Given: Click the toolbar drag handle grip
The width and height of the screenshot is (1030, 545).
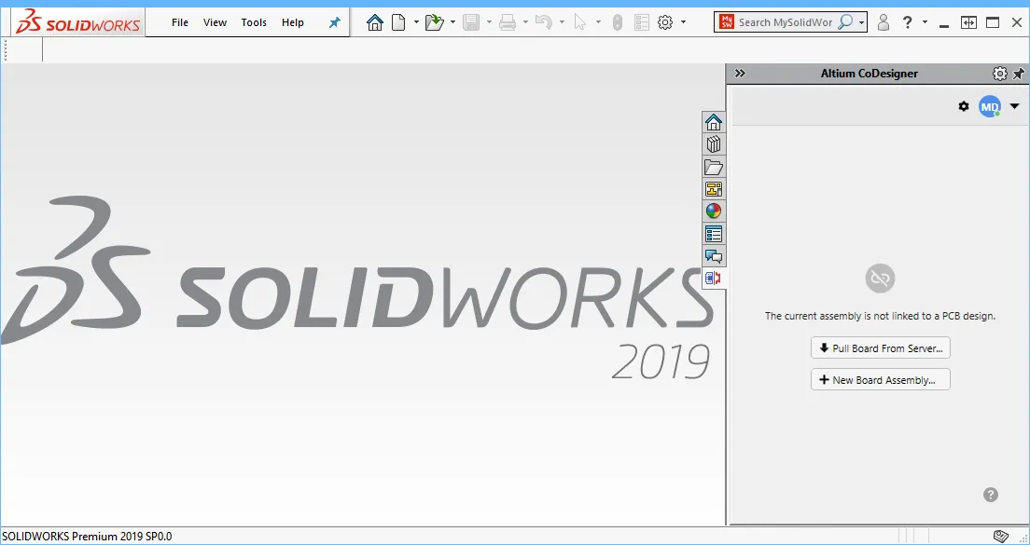Looking at the screenshot, I should click(x=6, y=50).
